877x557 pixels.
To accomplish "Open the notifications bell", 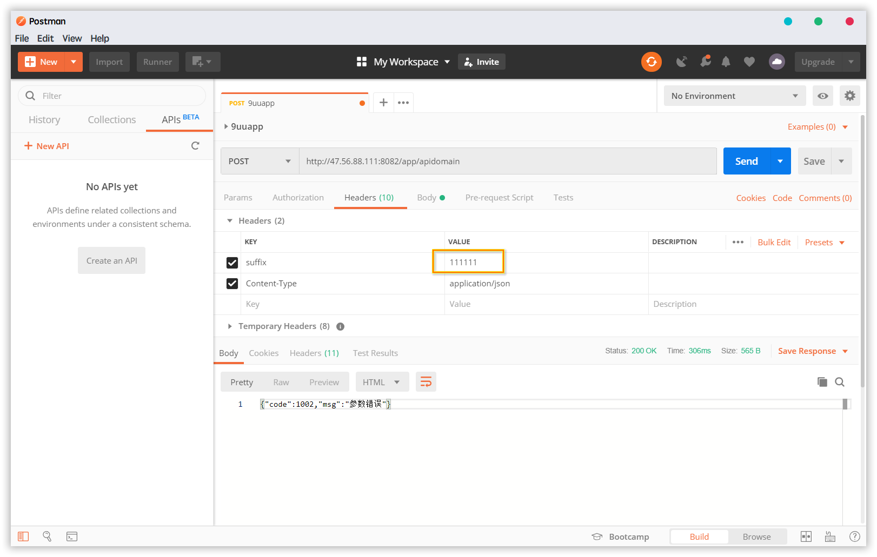I will (726, 62).
